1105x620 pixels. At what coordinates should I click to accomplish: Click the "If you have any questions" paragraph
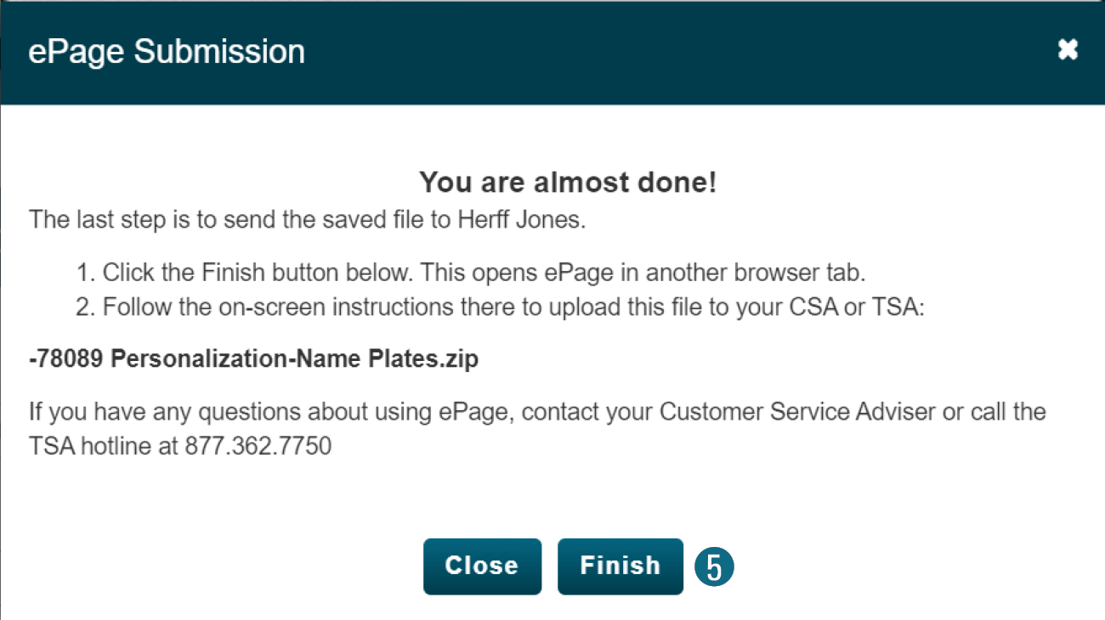click(537, 413)
